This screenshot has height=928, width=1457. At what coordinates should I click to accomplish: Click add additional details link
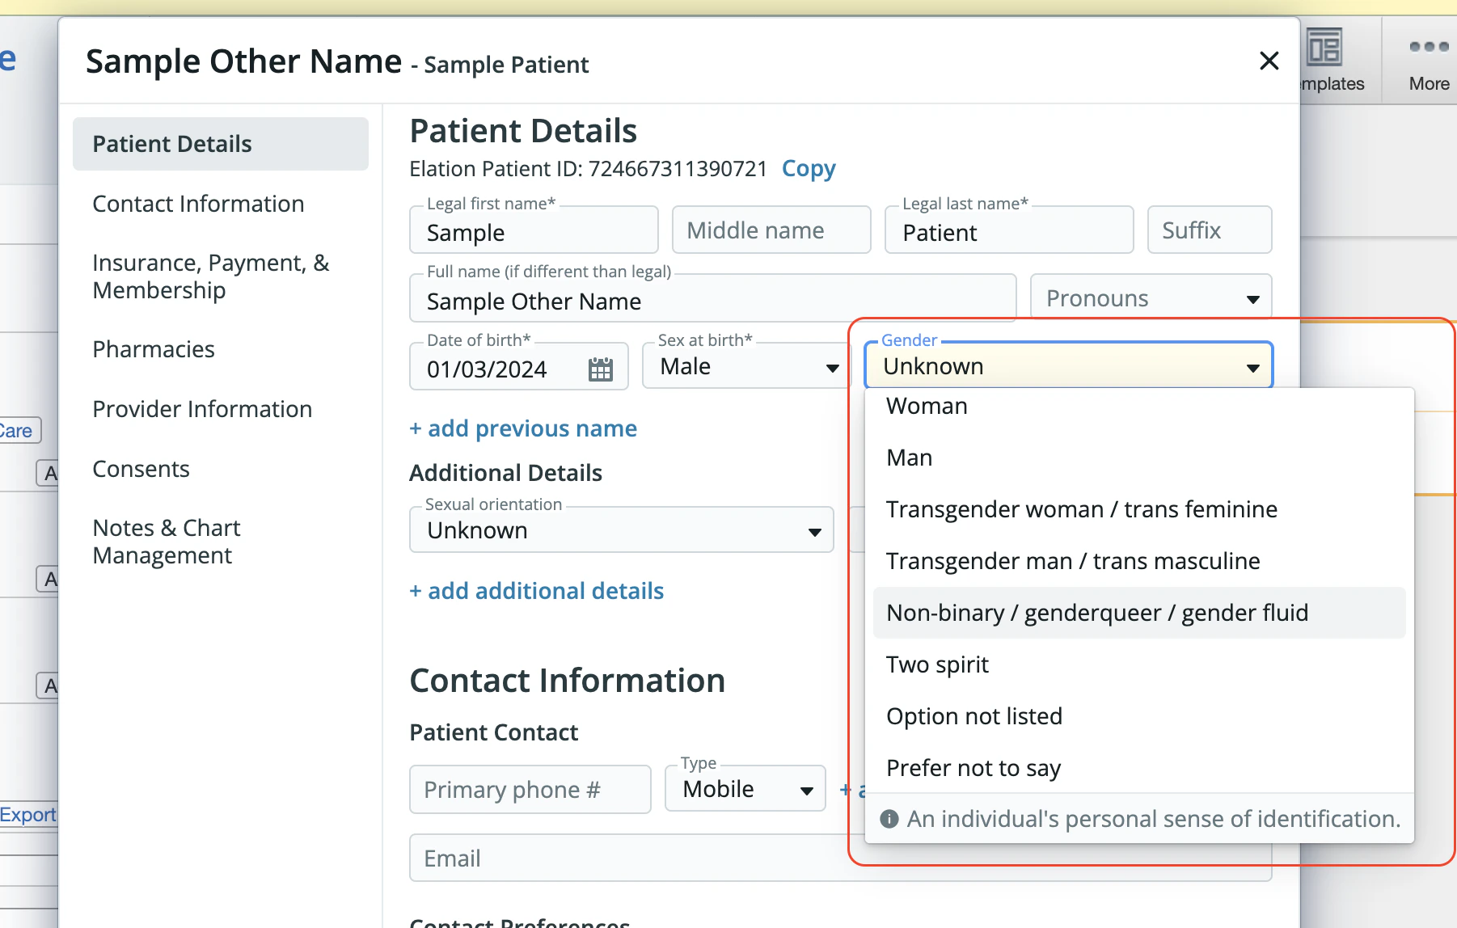[x=537, y=591]
